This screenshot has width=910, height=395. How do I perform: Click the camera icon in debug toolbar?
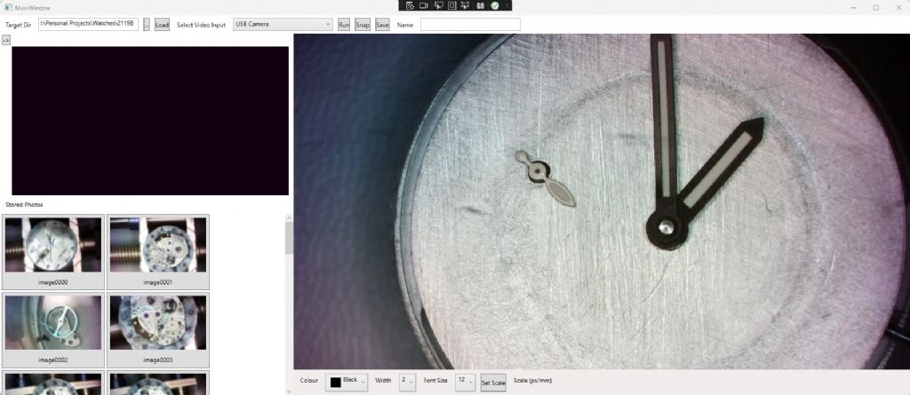424,5
